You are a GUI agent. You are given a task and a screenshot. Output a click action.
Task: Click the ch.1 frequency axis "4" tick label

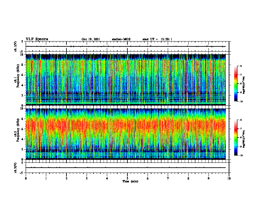(x=23, y=85)
